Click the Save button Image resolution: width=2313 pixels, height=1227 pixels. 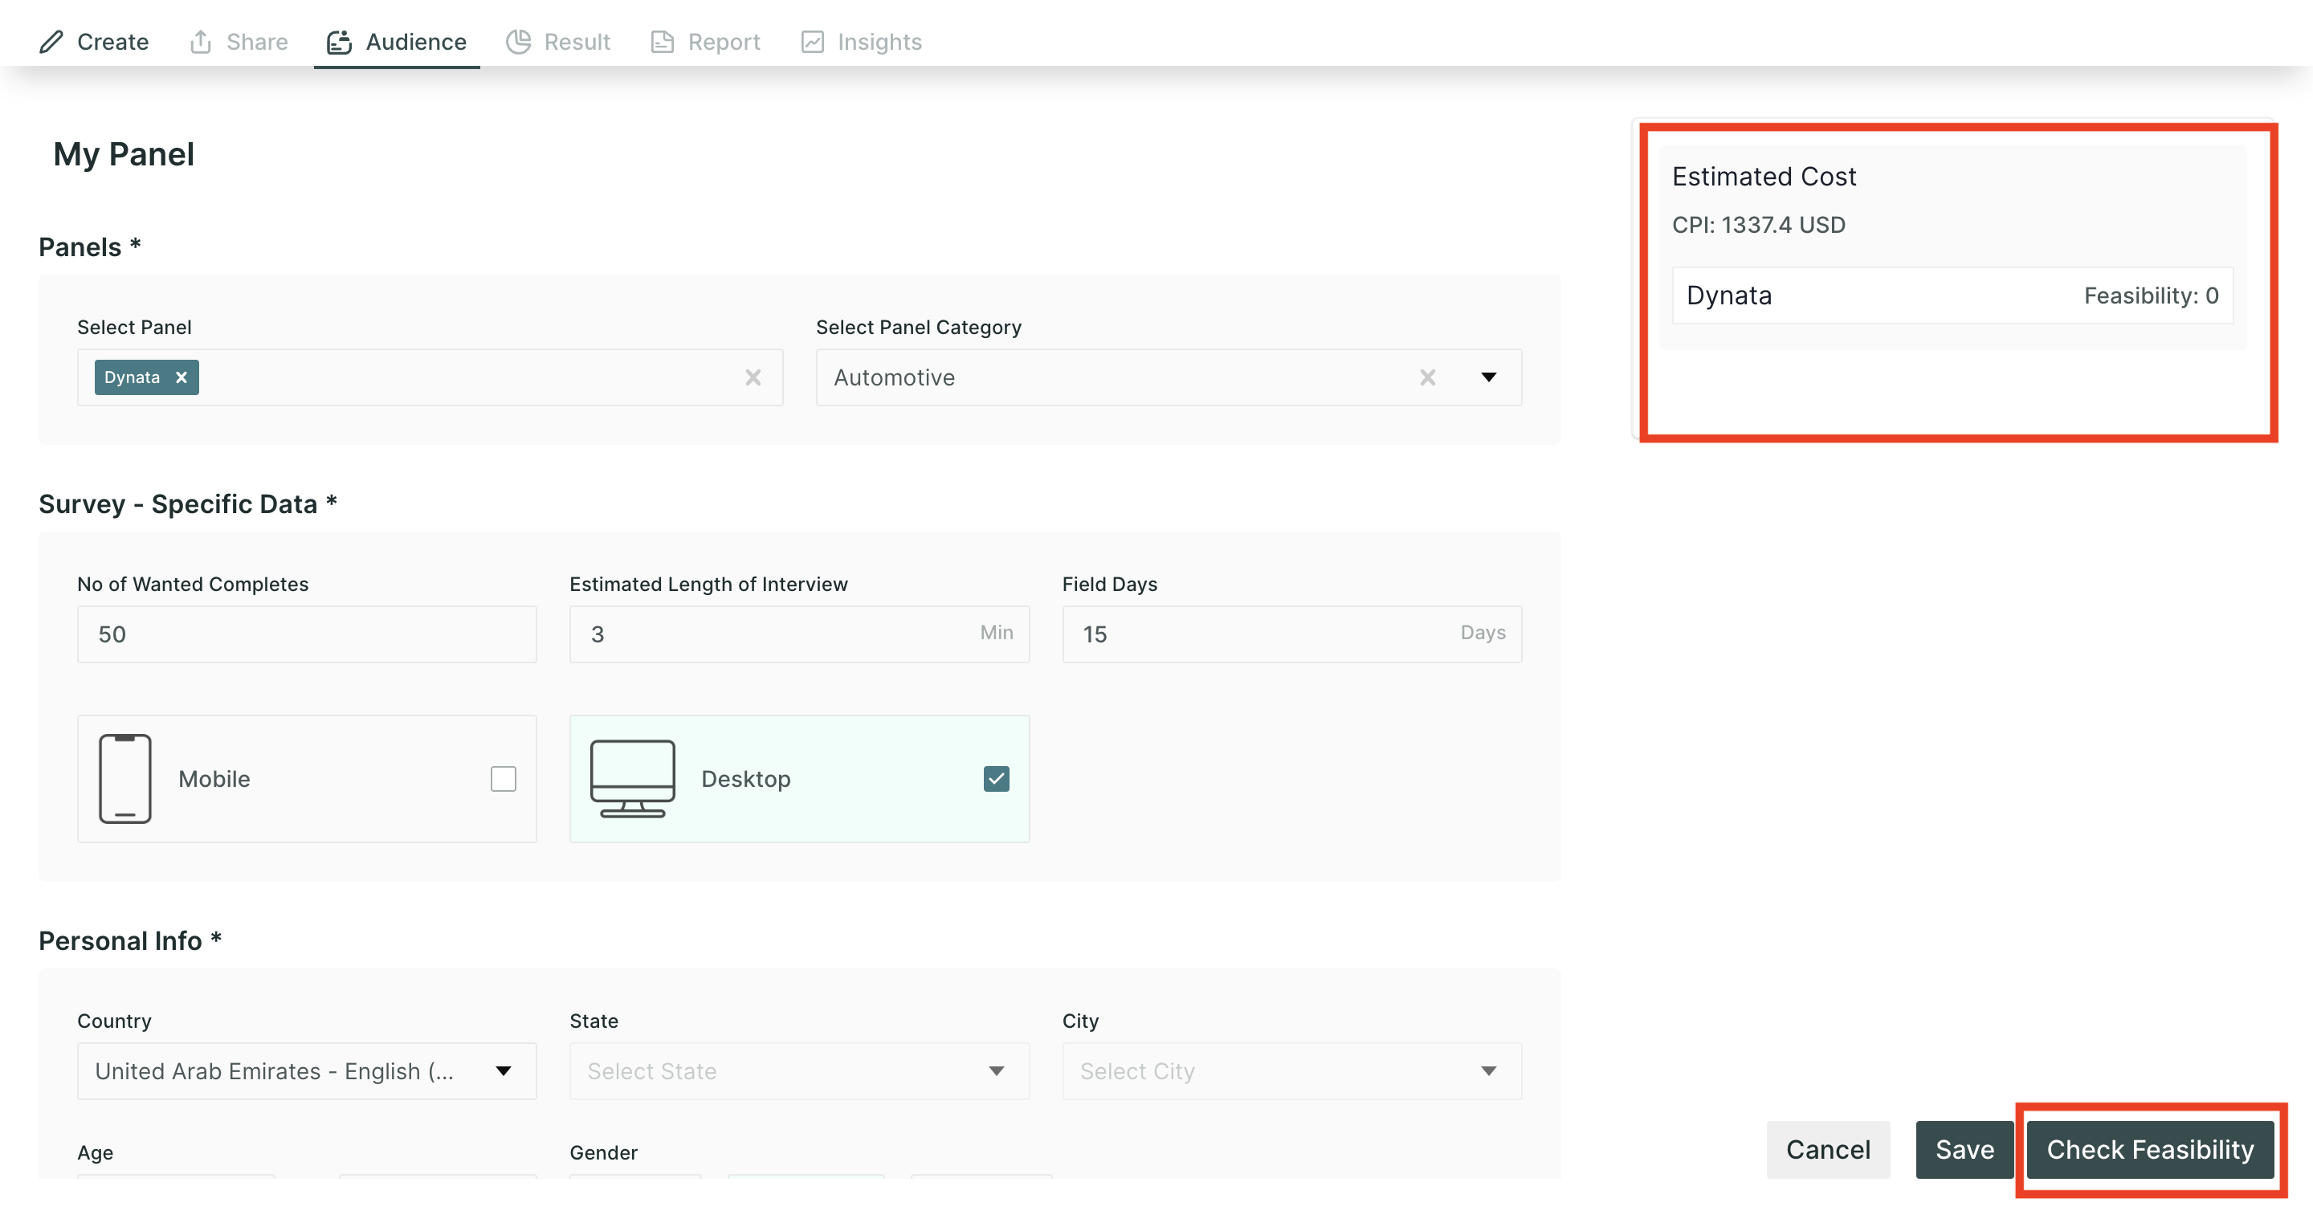tap(1964, 1149)
